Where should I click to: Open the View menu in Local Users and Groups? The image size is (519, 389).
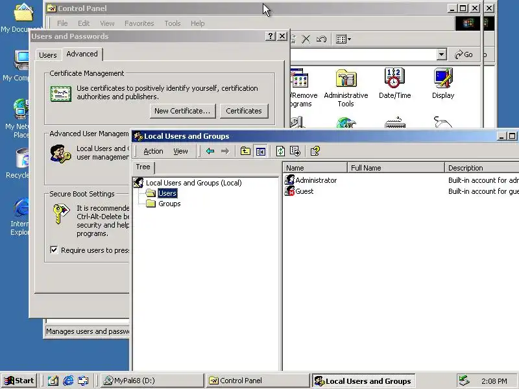click(180, 151)
